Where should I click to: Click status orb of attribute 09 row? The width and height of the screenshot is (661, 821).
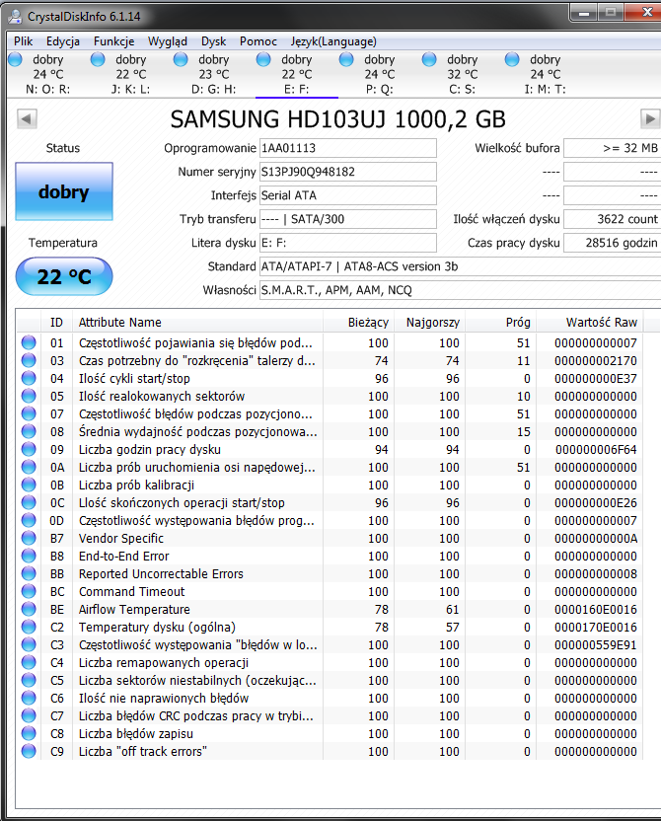click(29, 449)
